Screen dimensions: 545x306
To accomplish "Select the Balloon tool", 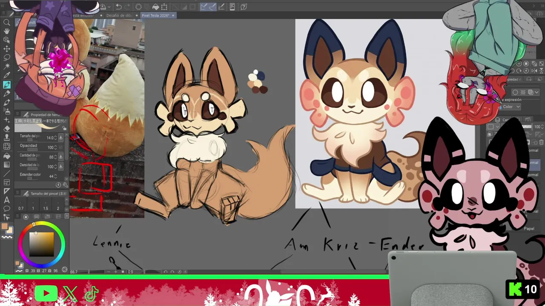I will pyautogui.click(x=7, y=209).
